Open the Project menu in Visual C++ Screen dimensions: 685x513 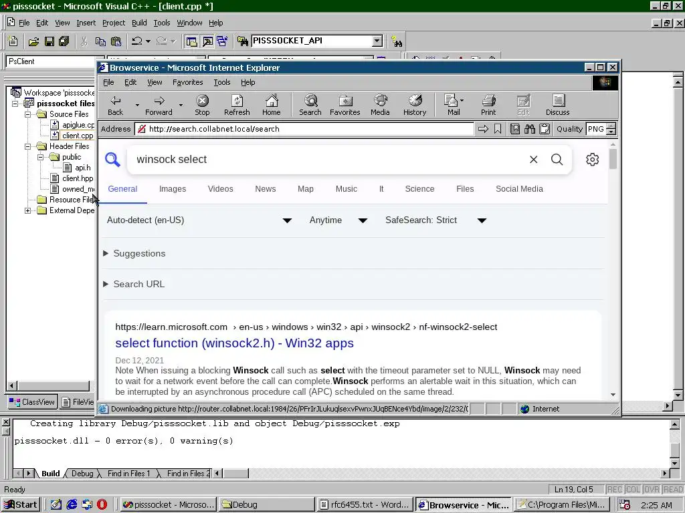click(x=114, y=23)
